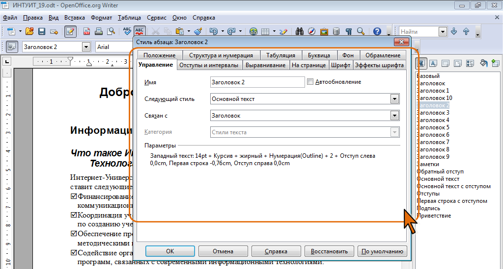Open the Undo history dropdown arrow
The width and height of the screenshot is (503, 269).
pos(223,31)
